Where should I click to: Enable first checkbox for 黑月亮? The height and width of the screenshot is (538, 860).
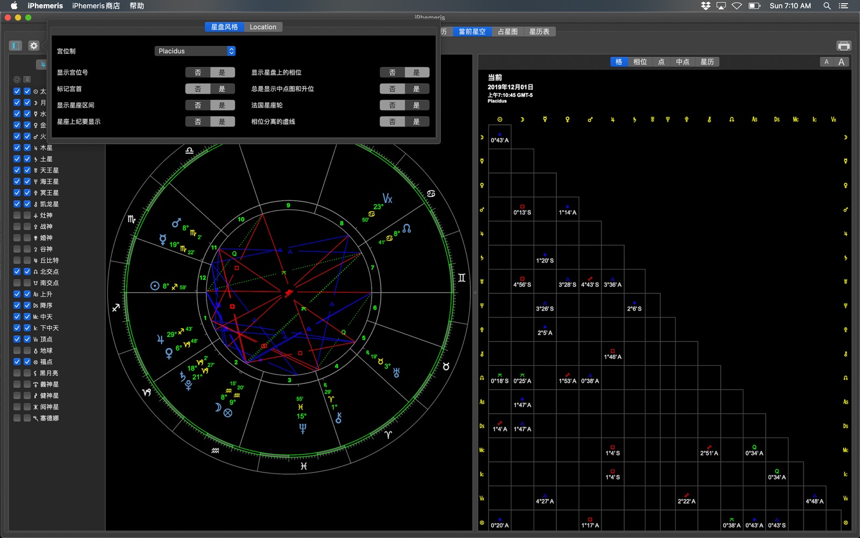pyautogui.click(x=17, y=373)
